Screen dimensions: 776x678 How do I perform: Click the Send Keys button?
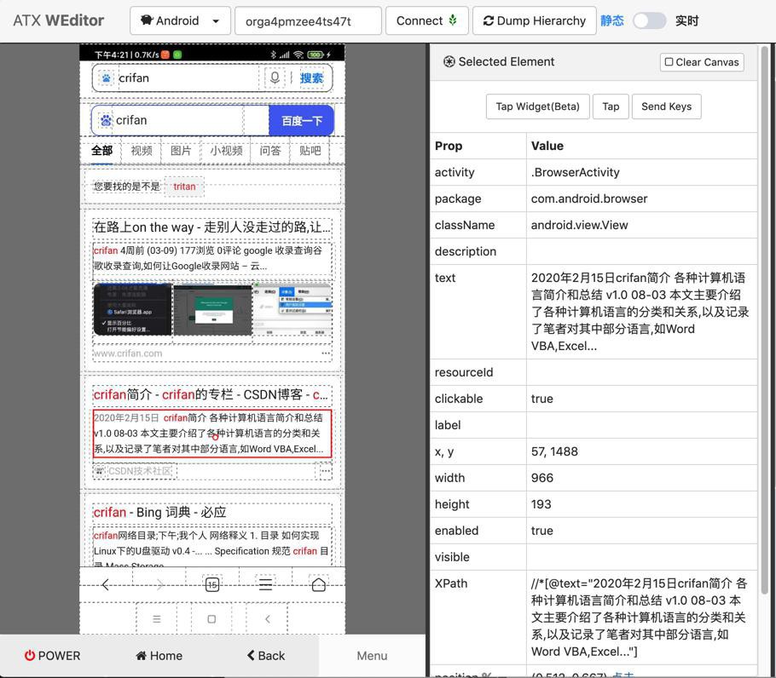(666, 106)
